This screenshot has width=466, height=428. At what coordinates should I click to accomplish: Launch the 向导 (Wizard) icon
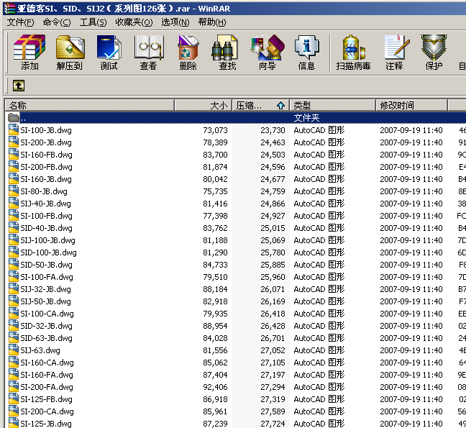coord(268,47)
